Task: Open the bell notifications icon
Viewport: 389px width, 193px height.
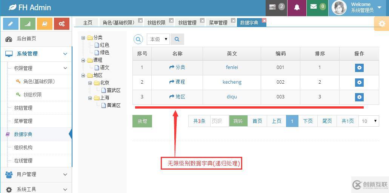Action: 297,7
